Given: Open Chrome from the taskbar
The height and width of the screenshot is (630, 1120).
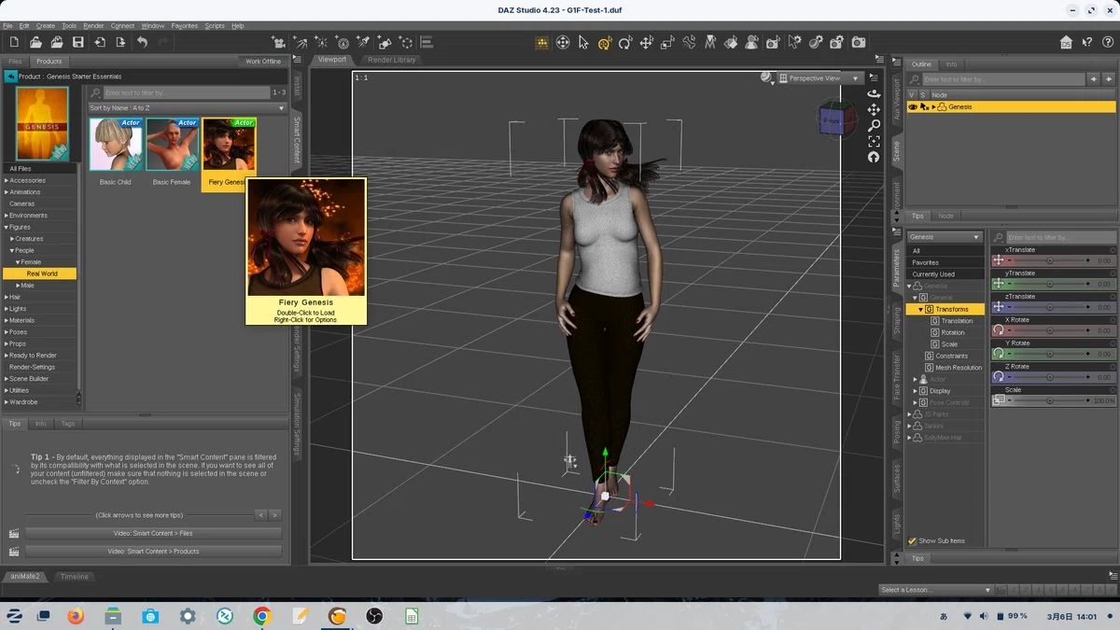Looking at the screenshot, I should (262, 616).
